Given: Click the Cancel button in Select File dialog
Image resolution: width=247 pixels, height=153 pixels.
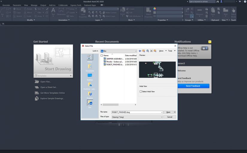Looking at the screenshot, I should coord(169,117).
